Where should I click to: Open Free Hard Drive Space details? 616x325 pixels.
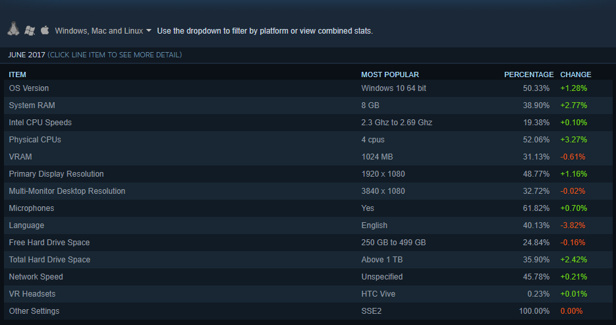click(x=49, y=242)
